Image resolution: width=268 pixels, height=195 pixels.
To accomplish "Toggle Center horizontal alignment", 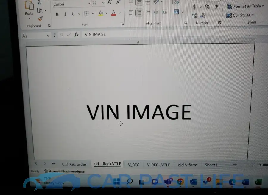I will 139,12.
